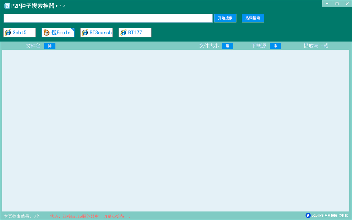Maximize the application window
Viewport: 352px width, 220px height.
coord(337,4)
